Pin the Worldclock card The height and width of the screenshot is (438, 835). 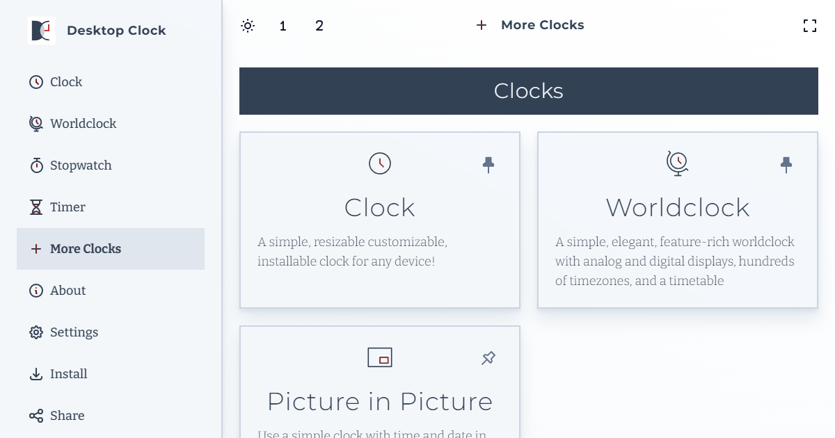(x=786, y=164)
